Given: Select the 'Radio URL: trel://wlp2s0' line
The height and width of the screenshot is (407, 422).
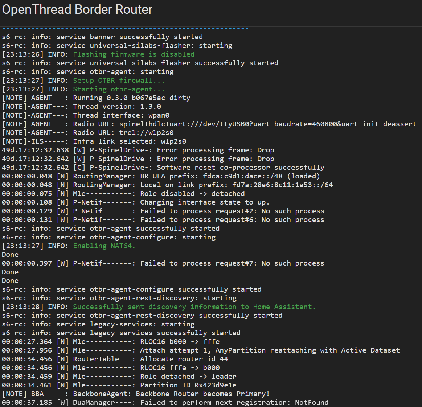Looking at the screenshot, I should (123, 133).
